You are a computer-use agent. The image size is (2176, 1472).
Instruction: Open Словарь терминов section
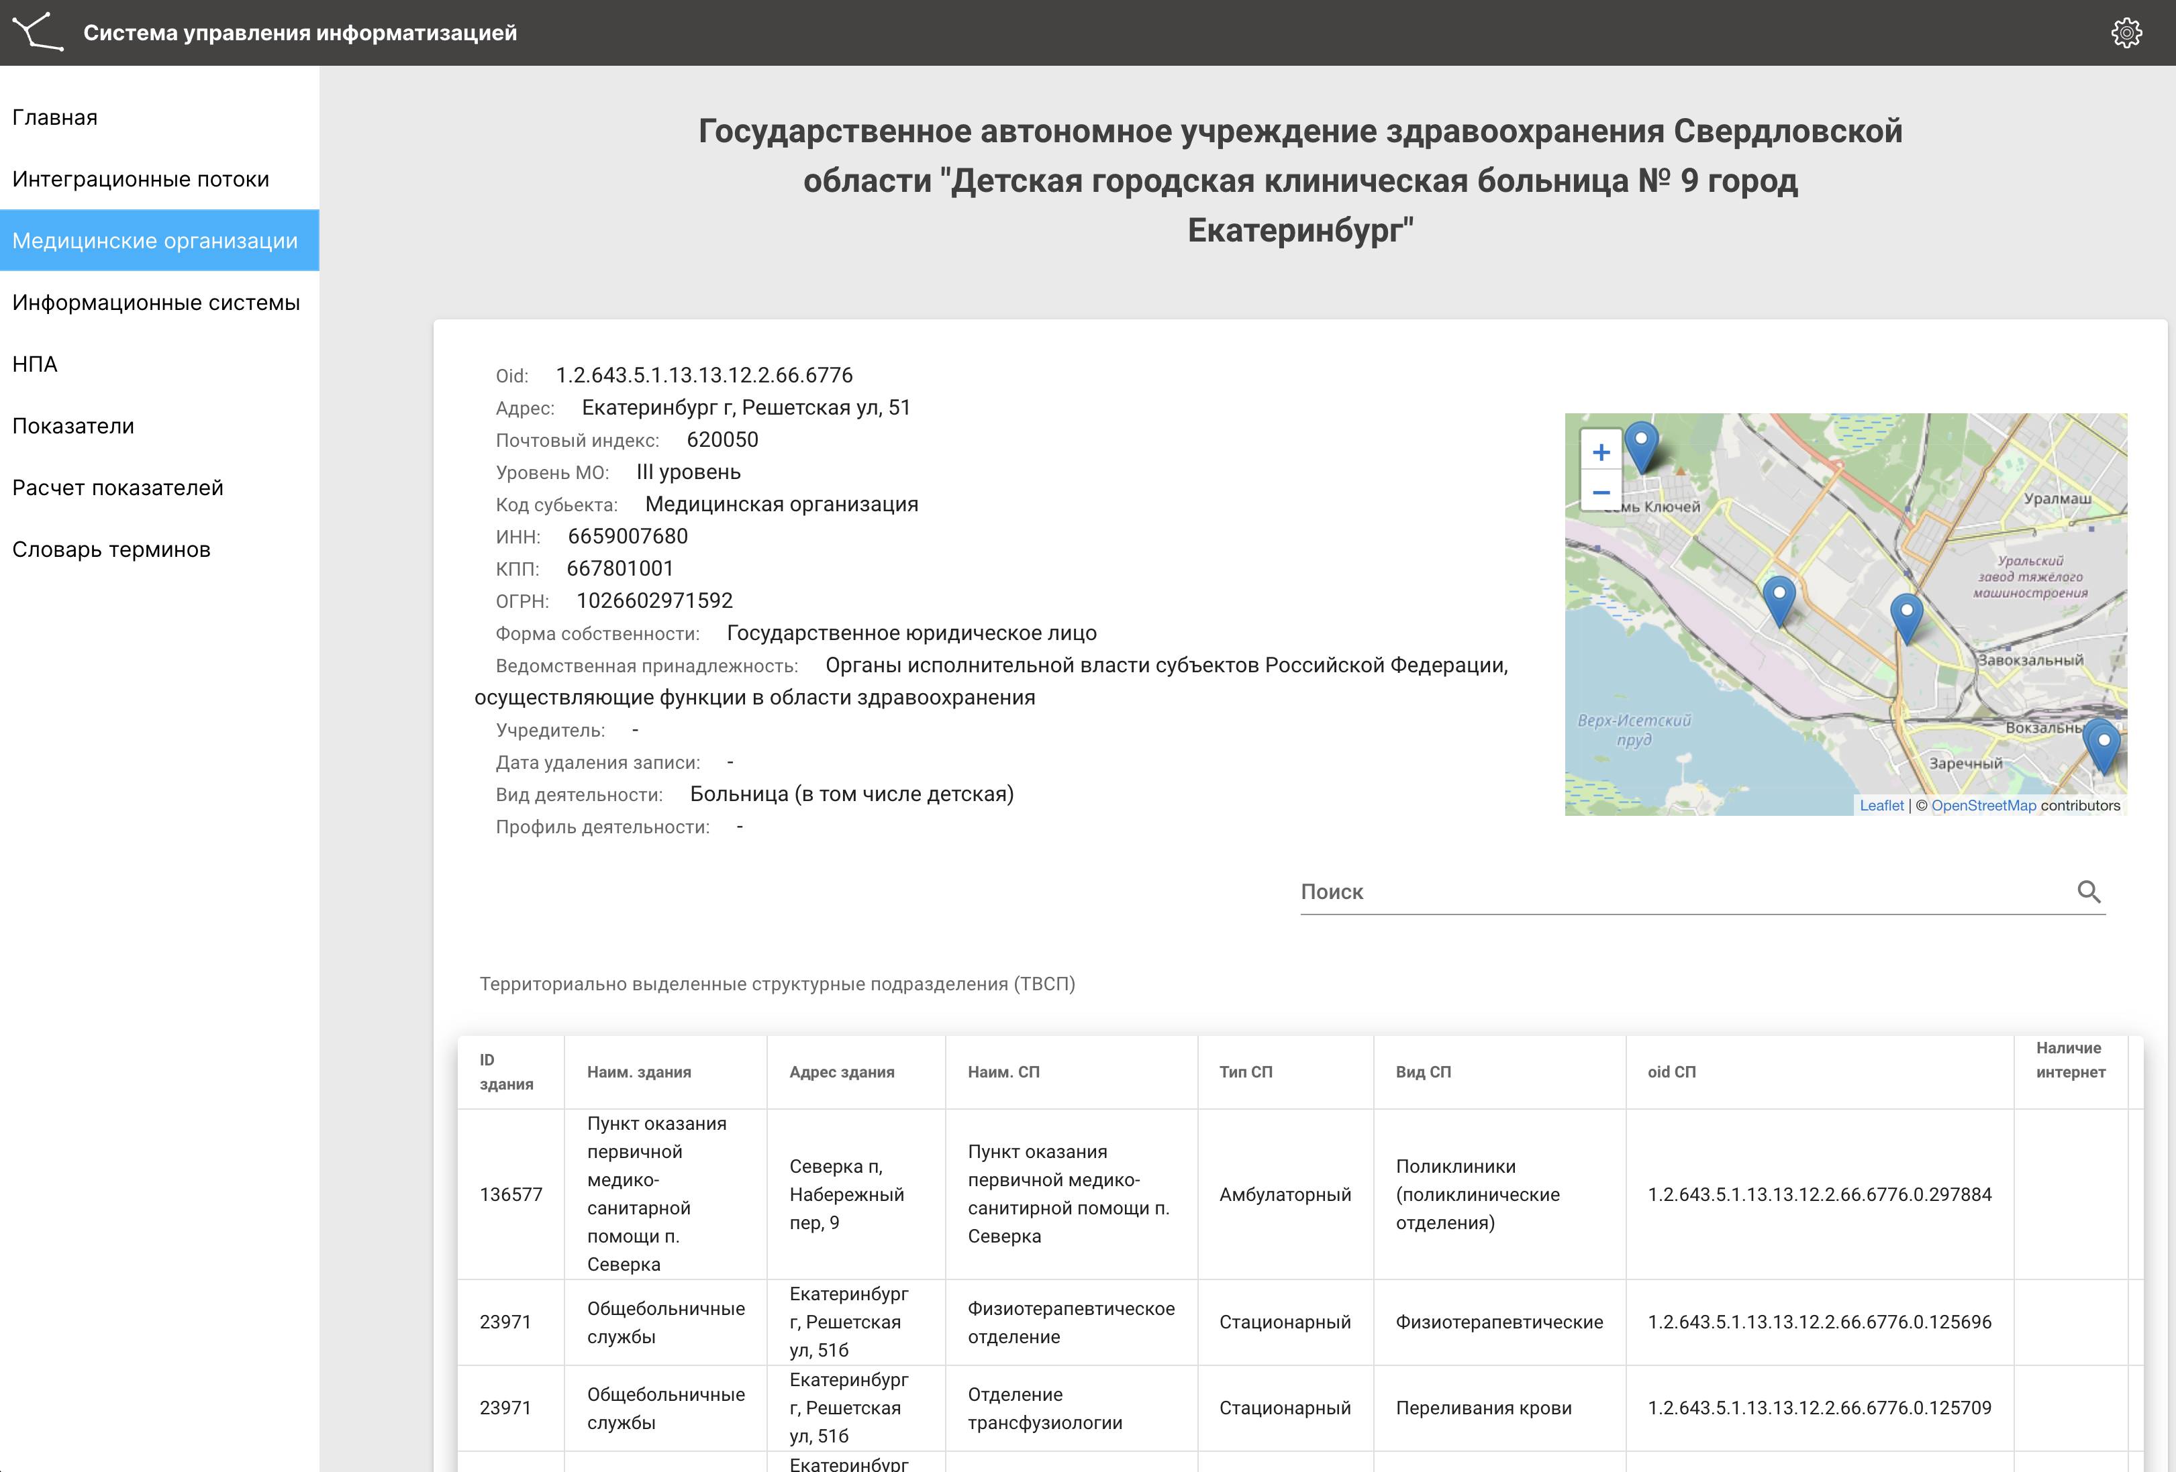coord(159,549)
